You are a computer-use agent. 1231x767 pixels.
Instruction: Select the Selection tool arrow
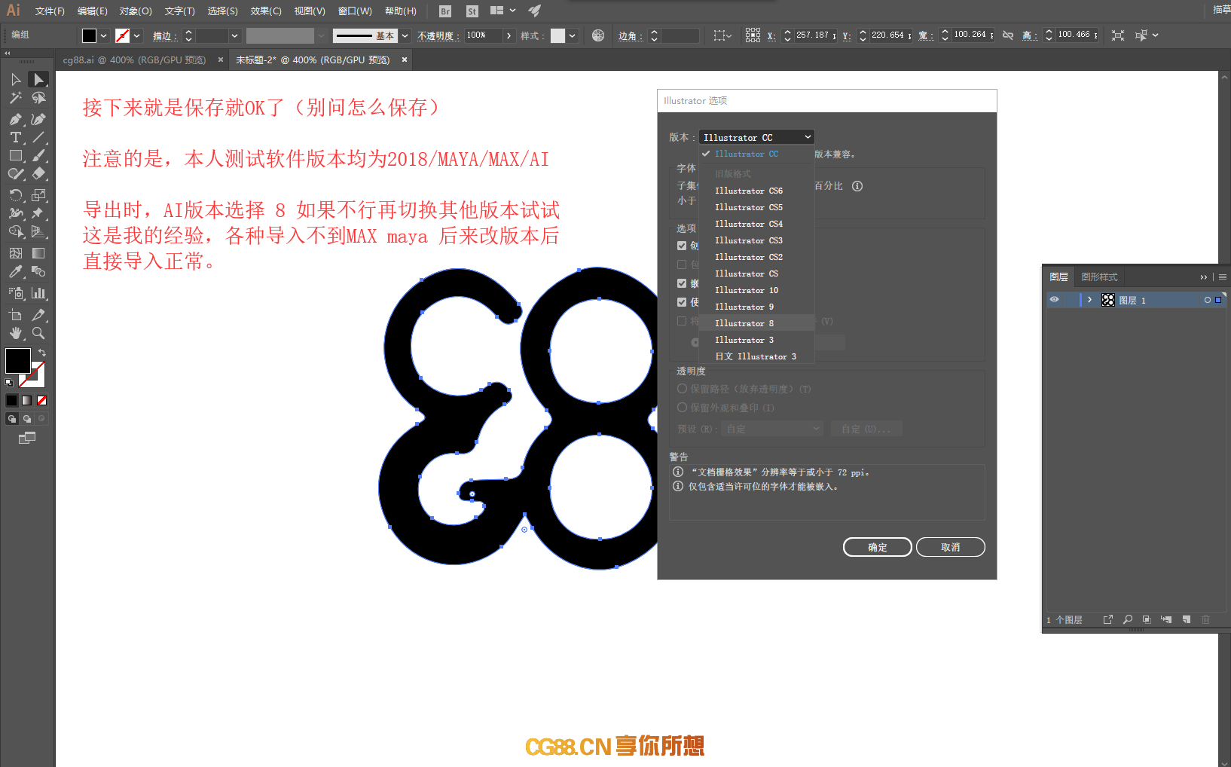coord(16,80)
